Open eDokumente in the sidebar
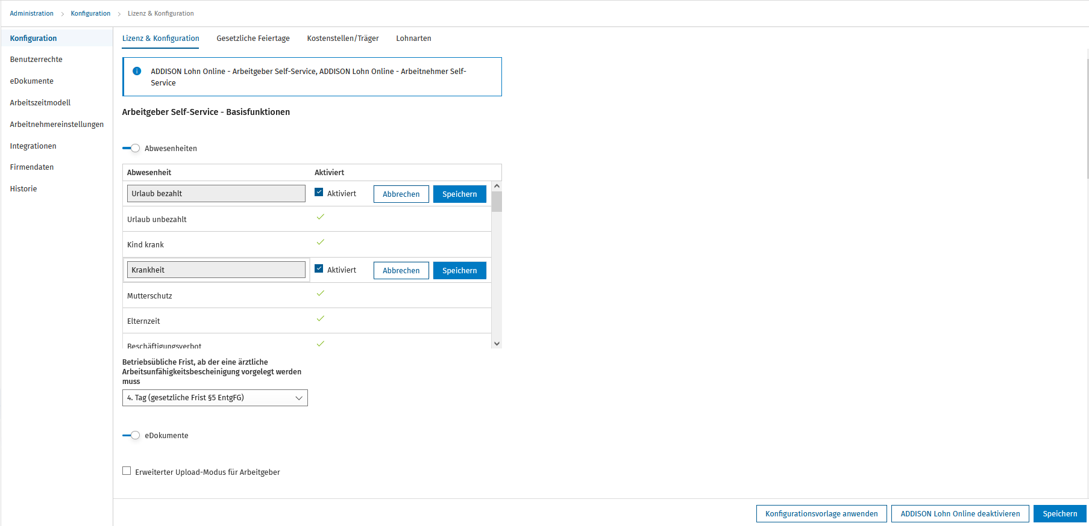Screen dimensions: 1089x526 pos(31,81)
